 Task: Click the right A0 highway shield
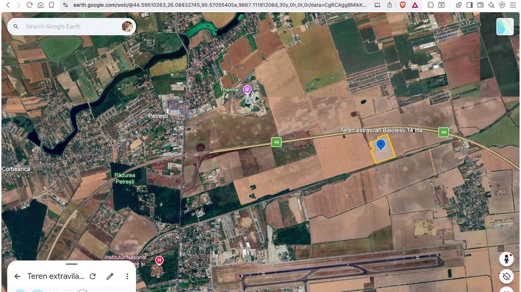point(443,132)
